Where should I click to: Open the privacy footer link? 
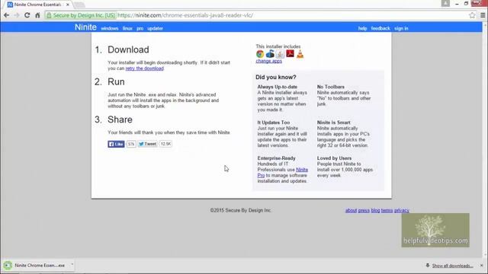click(402, 211)
